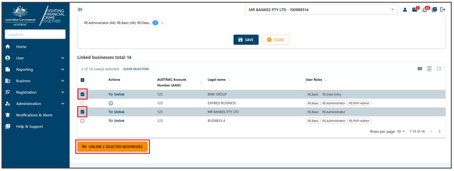Toggle table row density icon
The width and height of the screenshot is (454, 171).
pyautogui.click(x=429, y=68)
